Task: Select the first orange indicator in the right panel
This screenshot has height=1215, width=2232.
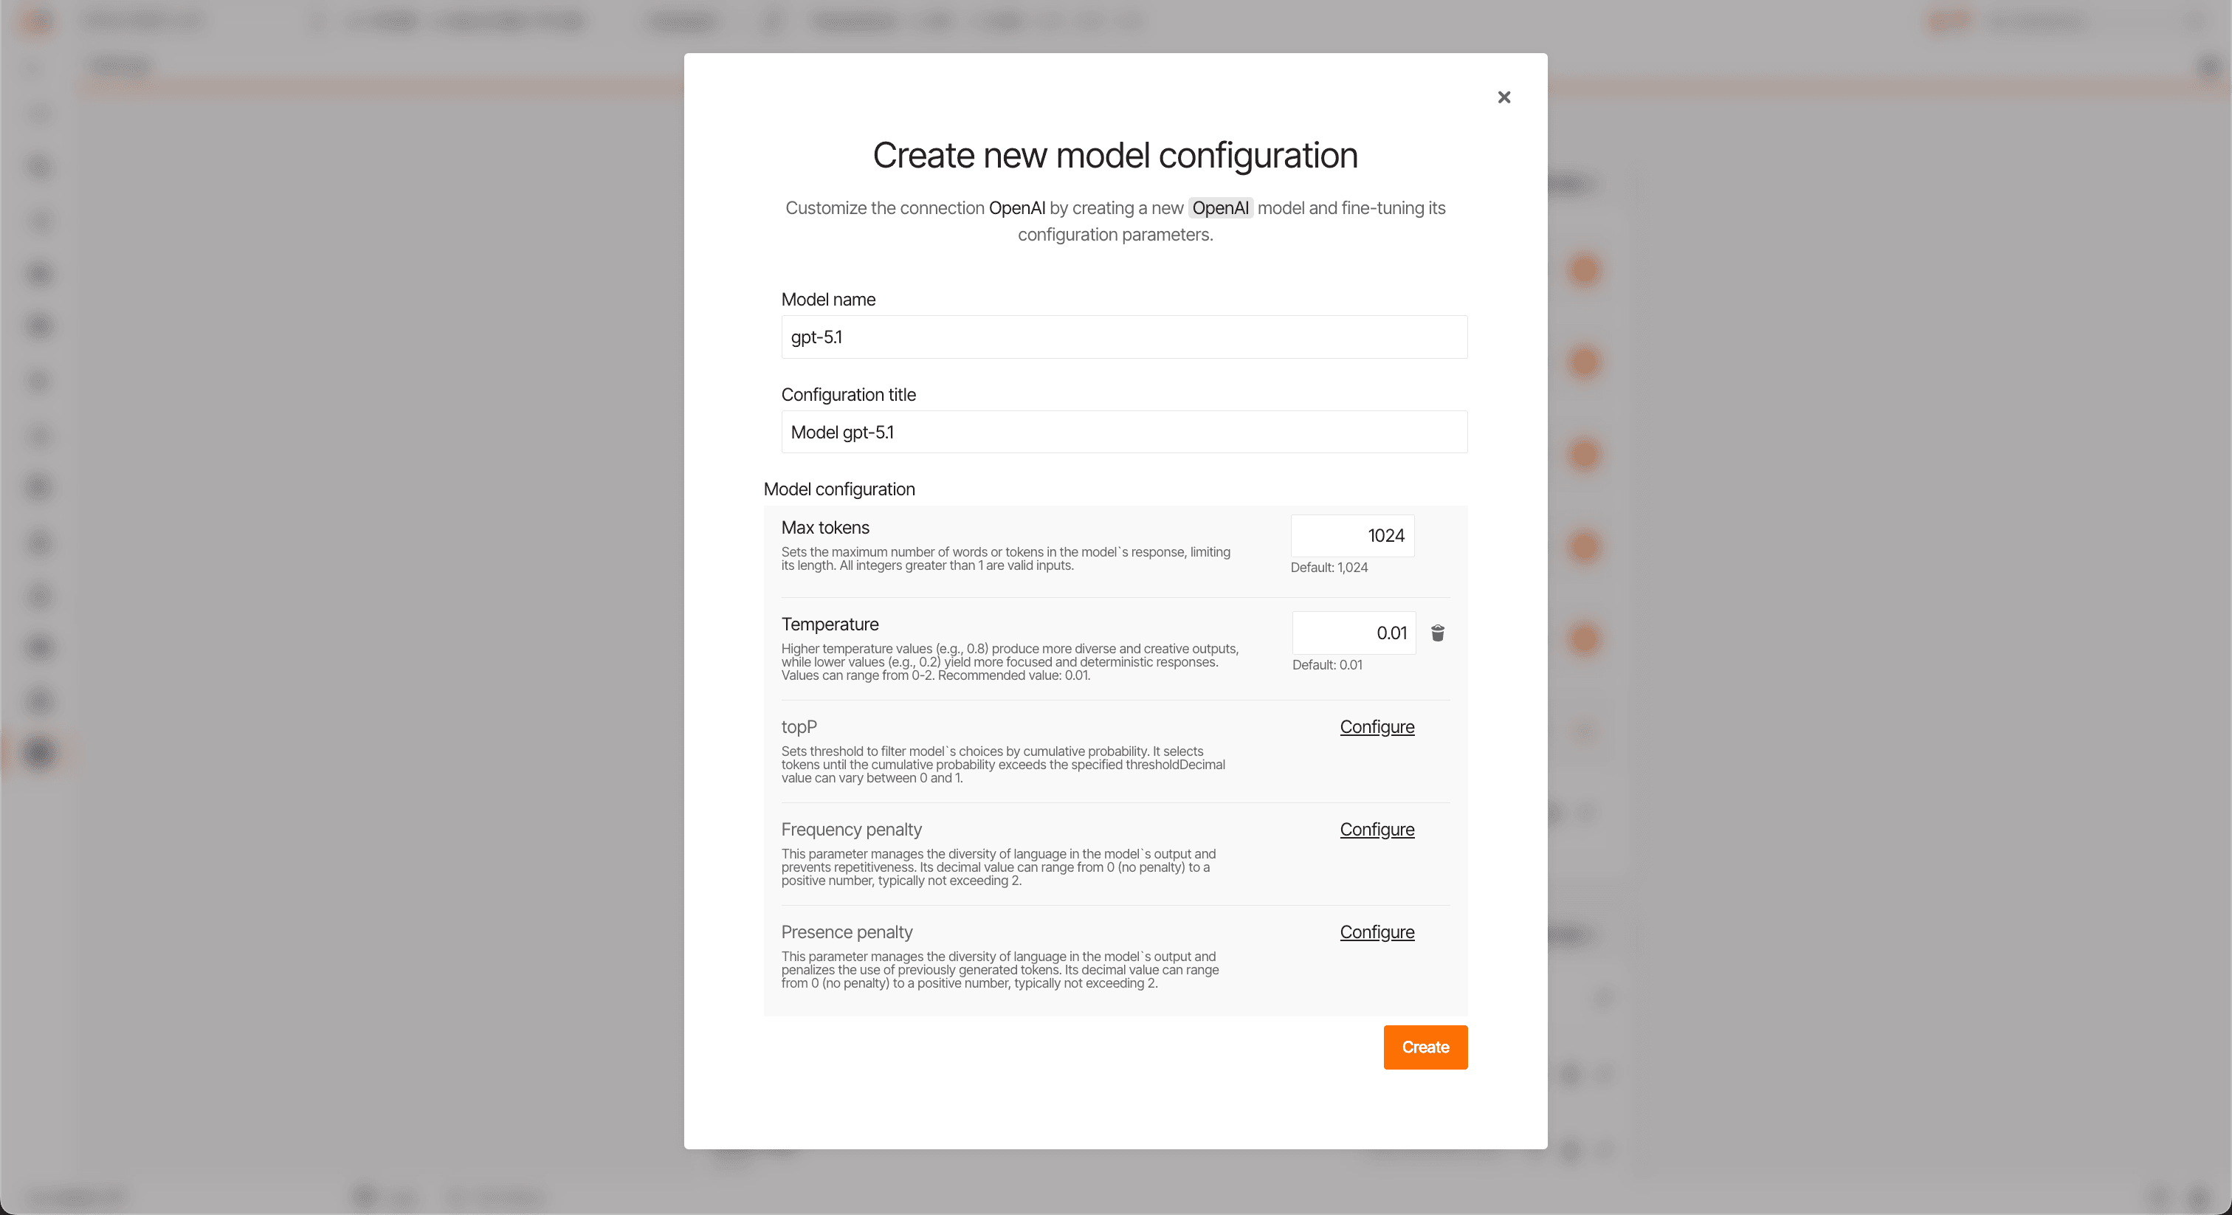Action: click(1584, 271)
